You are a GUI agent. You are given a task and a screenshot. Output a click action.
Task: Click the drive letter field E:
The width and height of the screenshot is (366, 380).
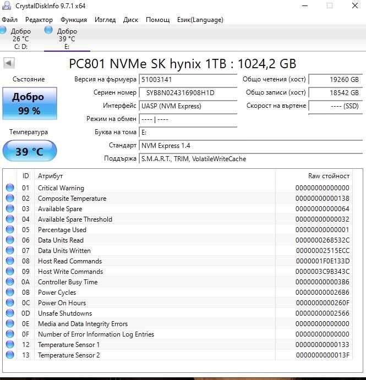(x=188, y=133)
